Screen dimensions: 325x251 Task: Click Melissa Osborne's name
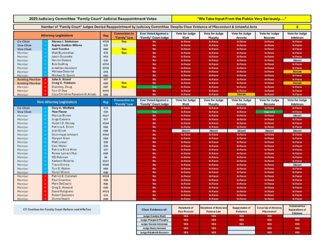63,72
